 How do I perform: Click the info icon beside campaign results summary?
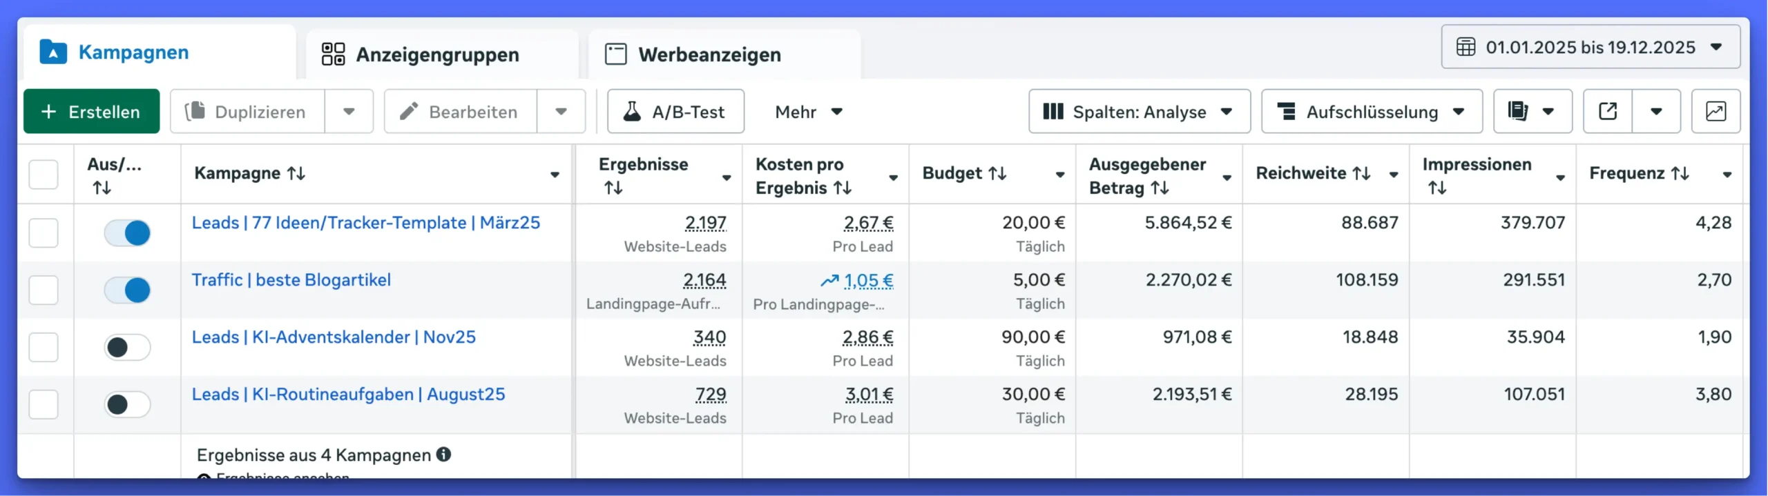click(444, 454)
